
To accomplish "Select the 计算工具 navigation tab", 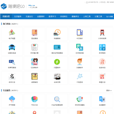I will (x=98, y=16).
